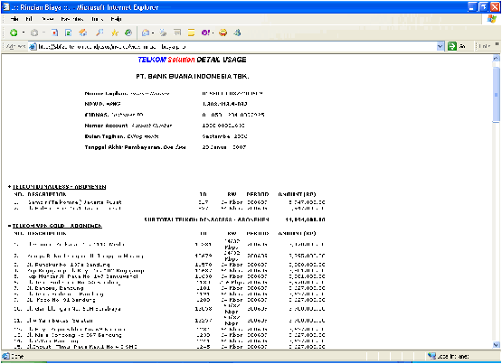502x364 pixels.
Task: Open Favorites with the star icon
Action: coord(115,33)
